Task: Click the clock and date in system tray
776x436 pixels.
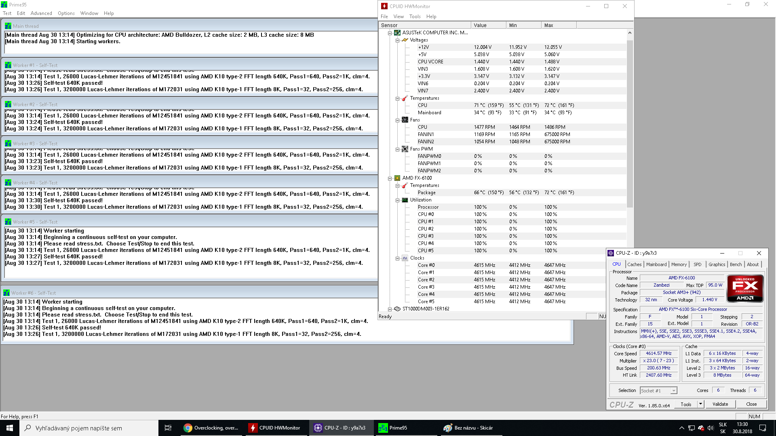Action: (x=742, y=428)
